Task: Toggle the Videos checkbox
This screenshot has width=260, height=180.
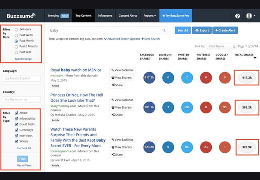Action: (x=17, y=141)
